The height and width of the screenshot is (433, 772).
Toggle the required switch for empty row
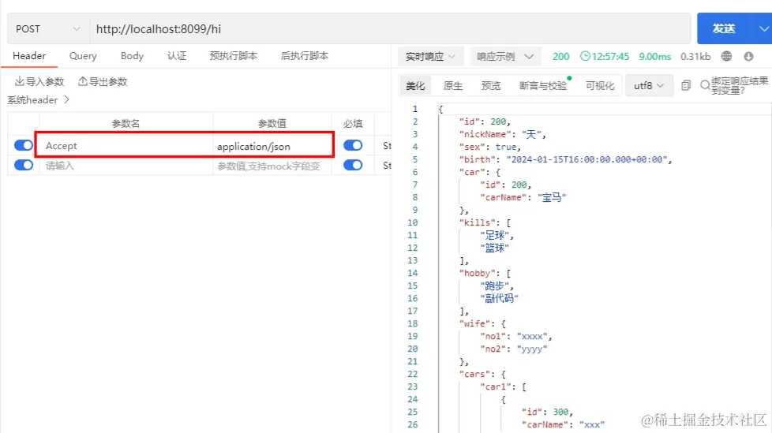[353, 165]
